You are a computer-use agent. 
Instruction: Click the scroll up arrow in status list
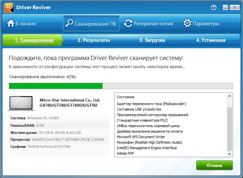(x=229, y=96)
